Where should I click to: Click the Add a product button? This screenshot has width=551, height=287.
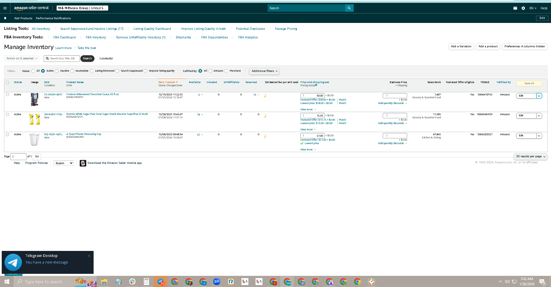488,46
